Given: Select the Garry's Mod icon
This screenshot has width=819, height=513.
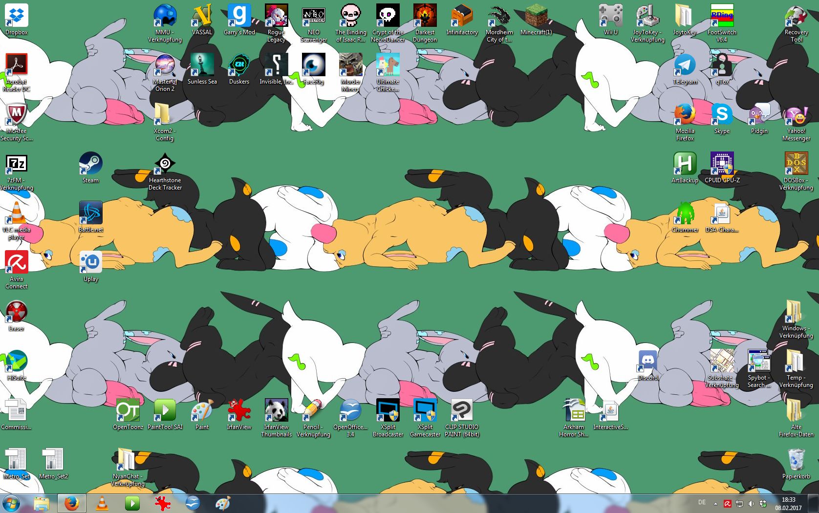Looking at the screenshot, I should (x=239, y=20).
